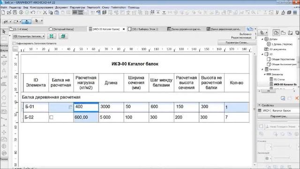Collapse the Детали tree node

pos(262,39)
